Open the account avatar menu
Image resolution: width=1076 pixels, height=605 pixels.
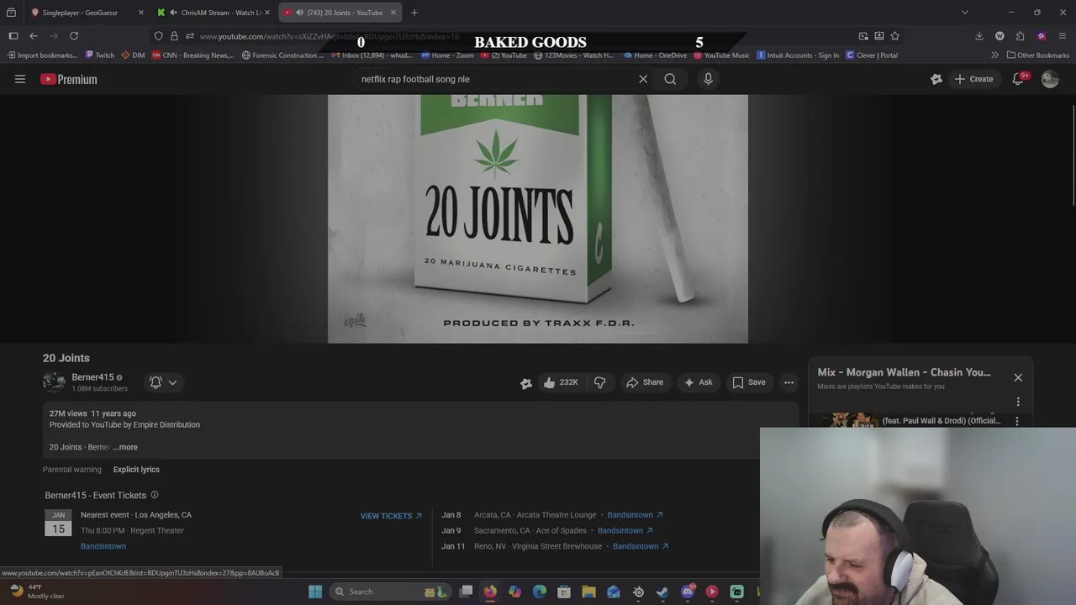coord(1050,79)
